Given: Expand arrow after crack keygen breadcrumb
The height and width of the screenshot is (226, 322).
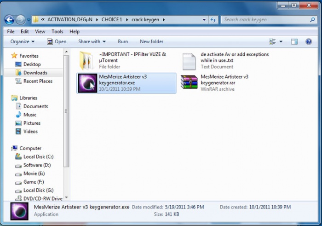Looking at the screenshot, I should point(164,20).
